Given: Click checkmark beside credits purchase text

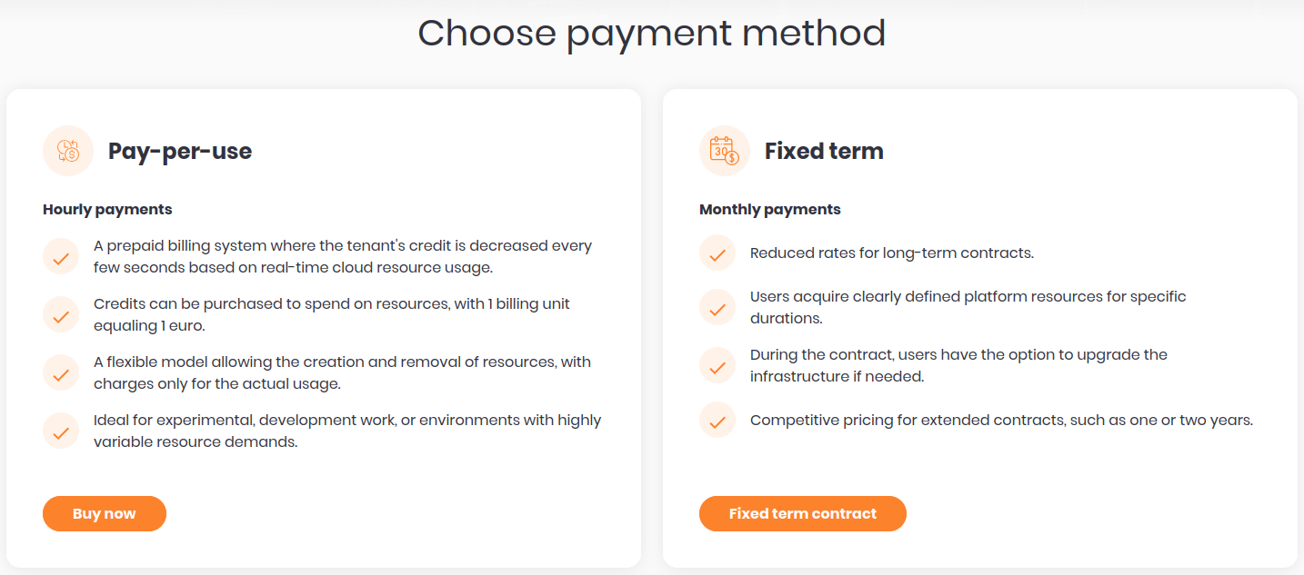Looking at the screenshot, I should (61, 315).
